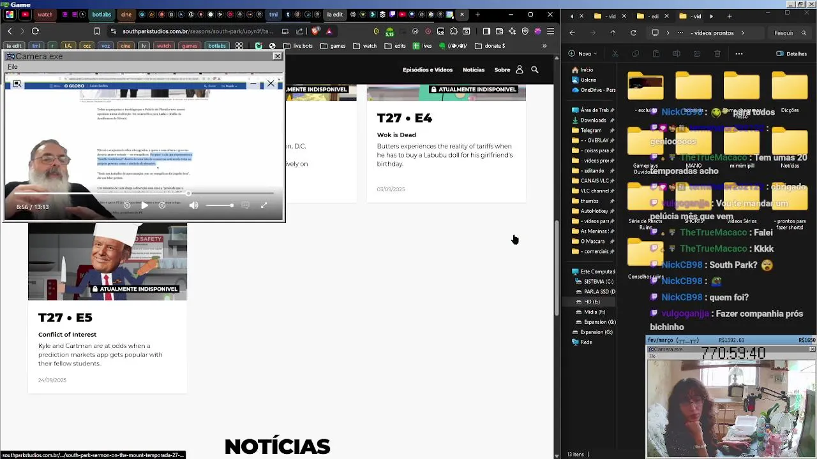Show hidden bookmarks with the double chevron

[x=544, y=46]
